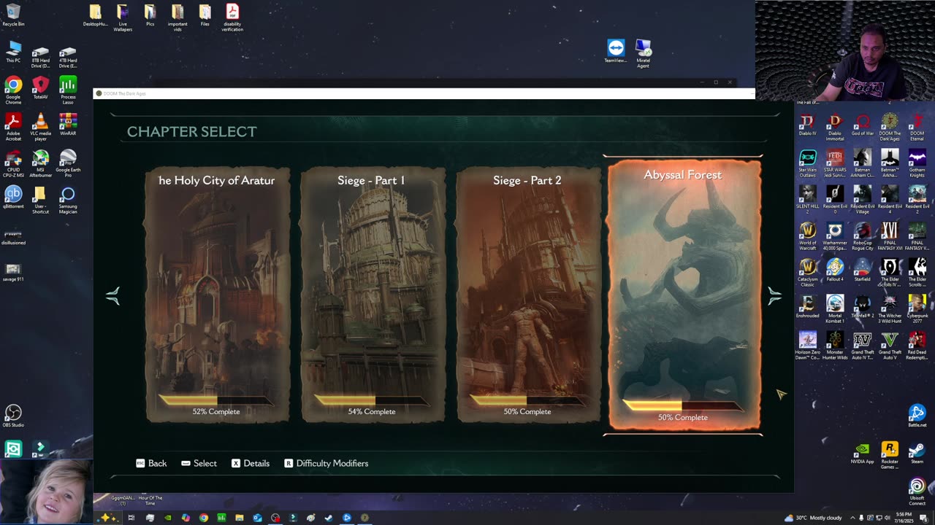Launch The Witcher 3 Wild Hunt shortcut
The width and height of the screenshot is (935, 525).
pyautogui.click(x=890, y=309)
